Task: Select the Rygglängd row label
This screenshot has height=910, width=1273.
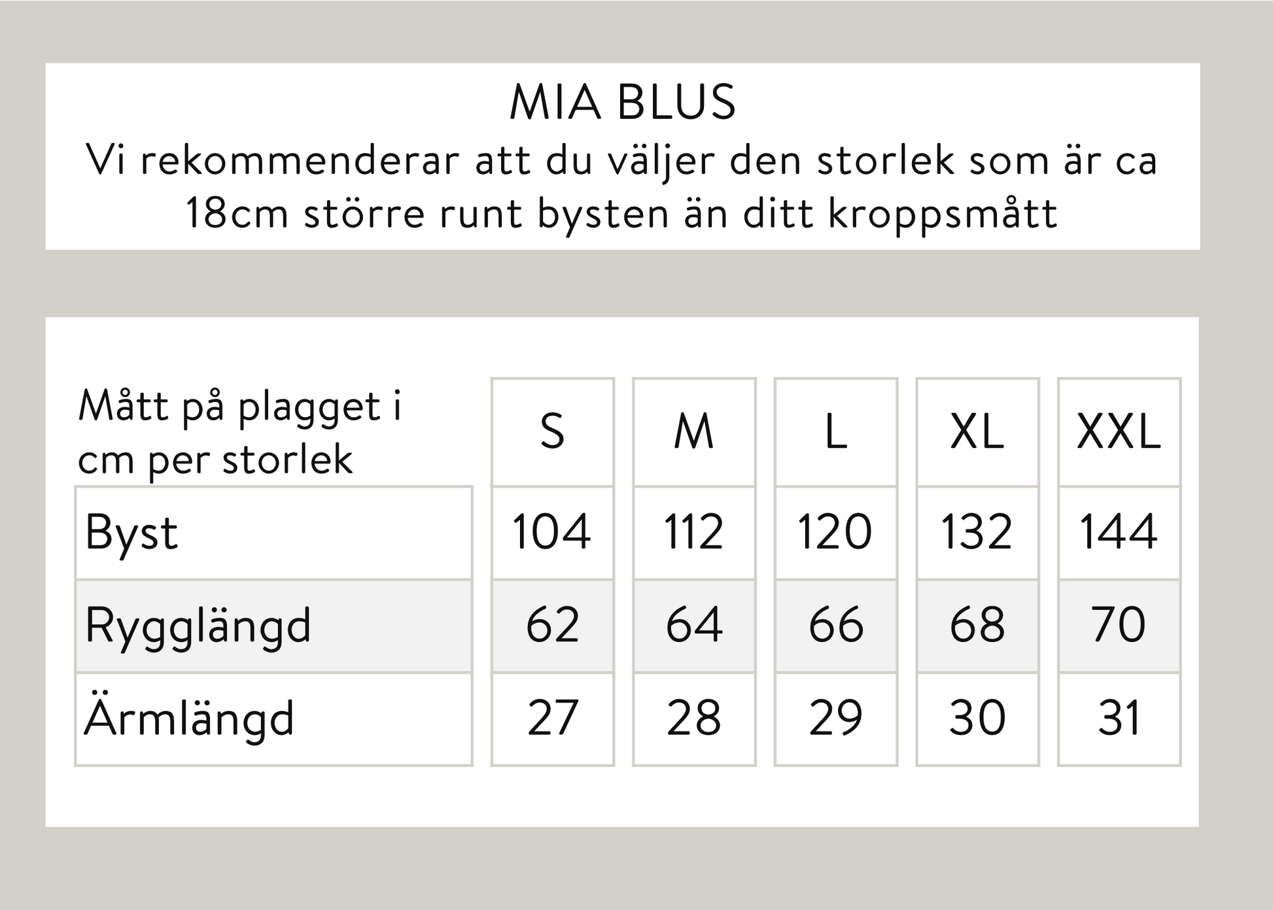Action: coord(198,626)
